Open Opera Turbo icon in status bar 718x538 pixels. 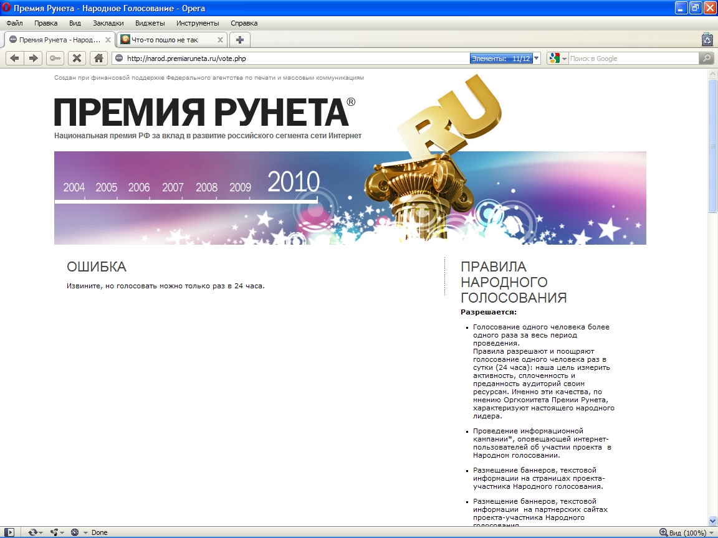point(75,532)
